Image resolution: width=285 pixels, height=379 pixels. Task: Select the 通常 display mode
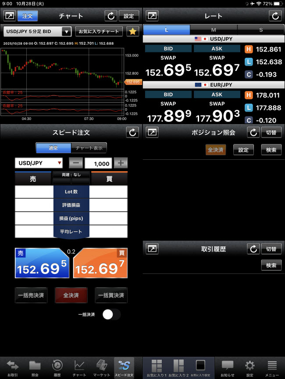click(x=53, y=148)
